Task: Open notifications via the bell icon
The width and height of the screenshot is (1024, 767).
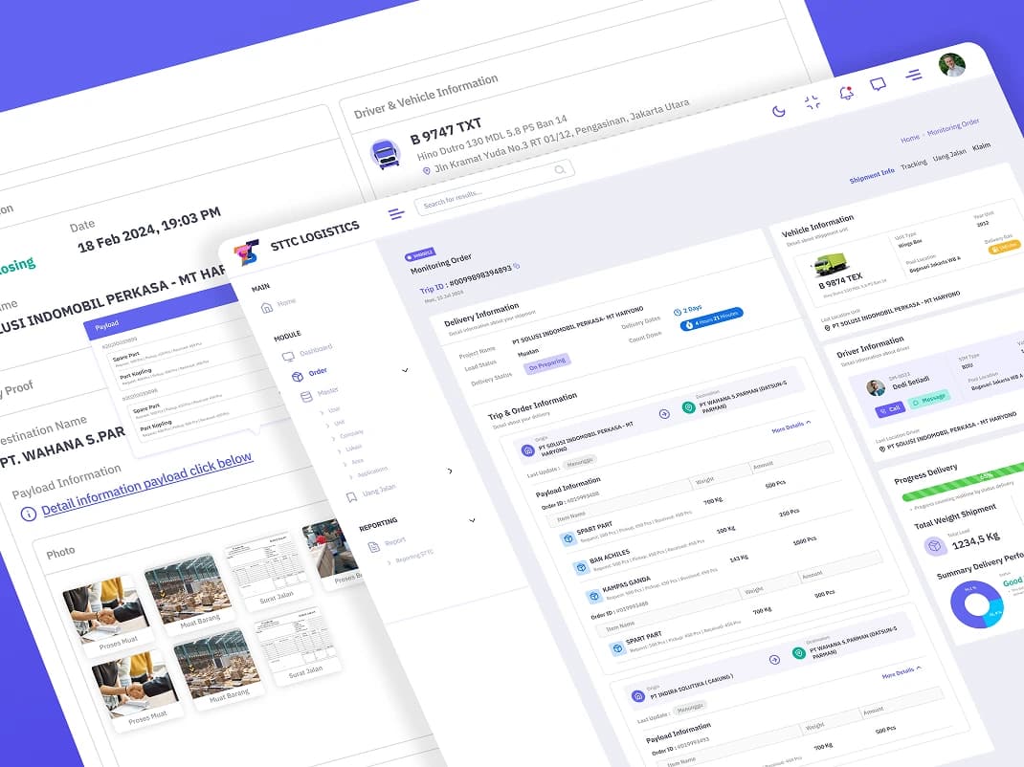Action: 846,94
